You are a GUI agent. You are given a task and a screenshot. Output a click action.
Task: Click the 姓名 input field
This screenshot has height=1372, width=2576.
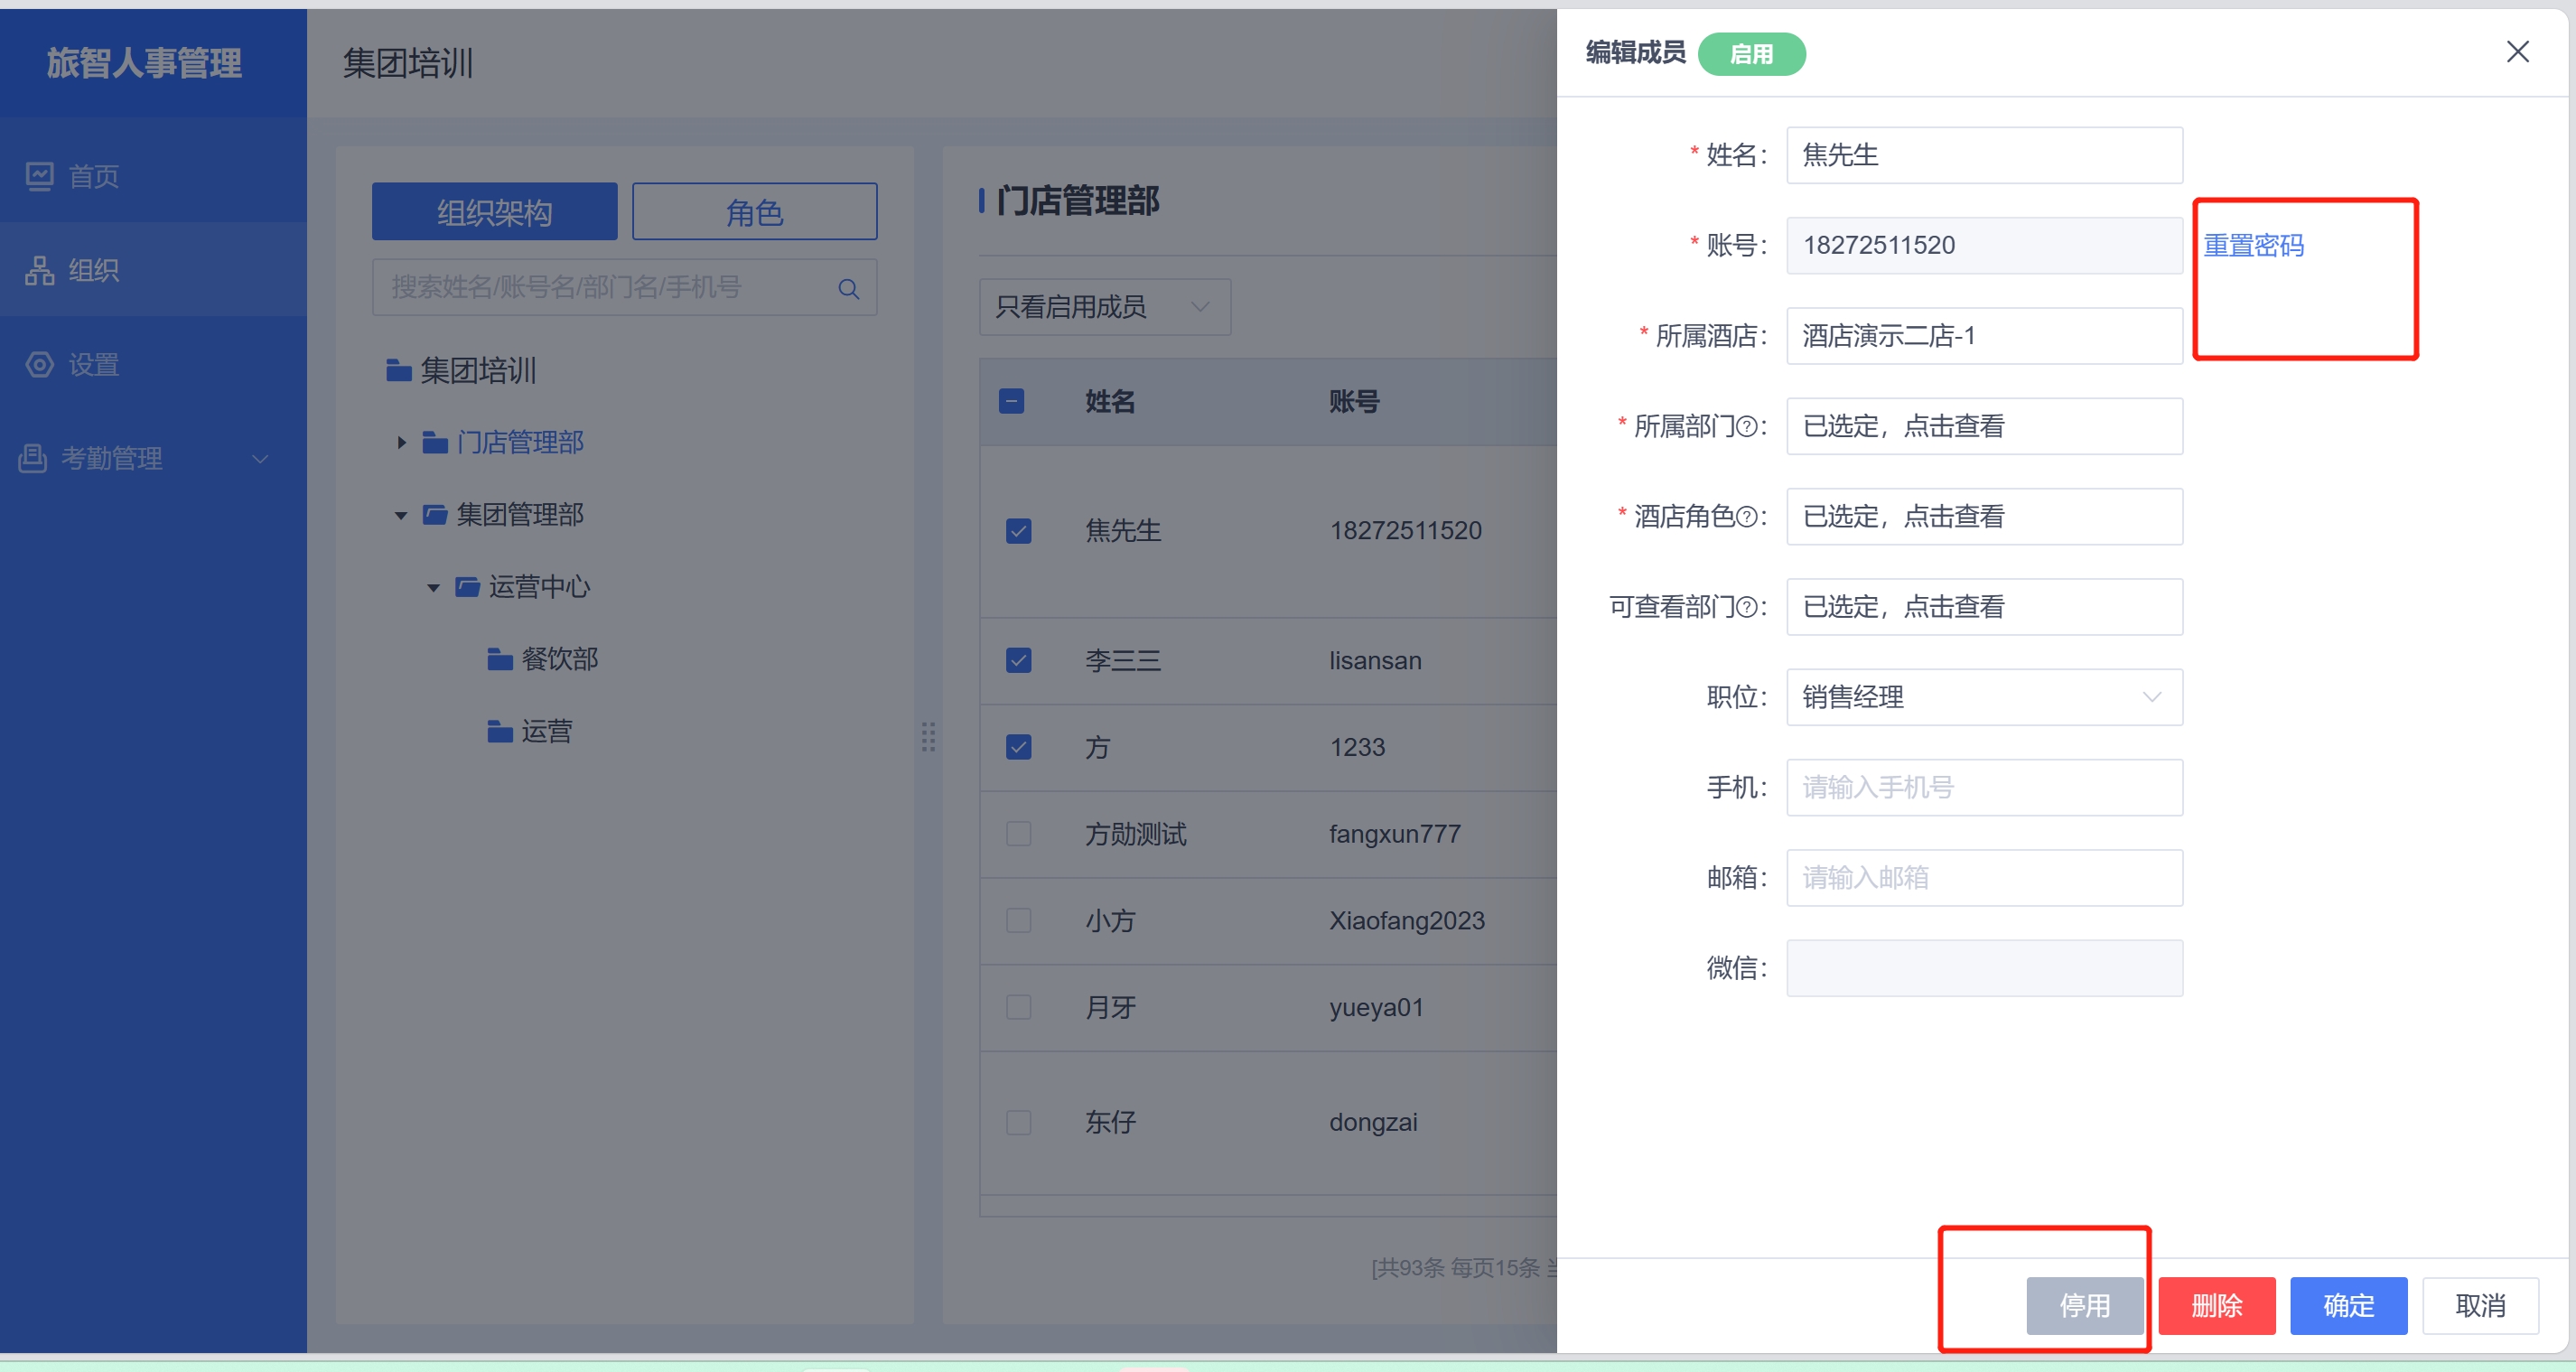click(x=1984, y=155)
